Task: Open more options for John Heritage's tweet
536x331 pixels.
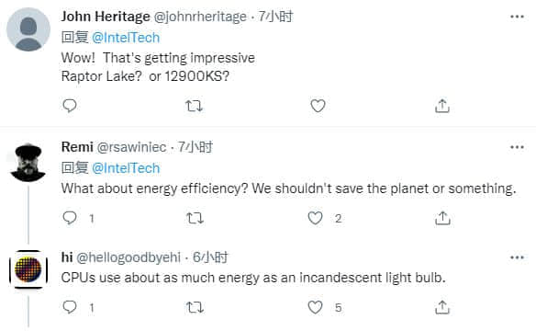Action: 517,17
